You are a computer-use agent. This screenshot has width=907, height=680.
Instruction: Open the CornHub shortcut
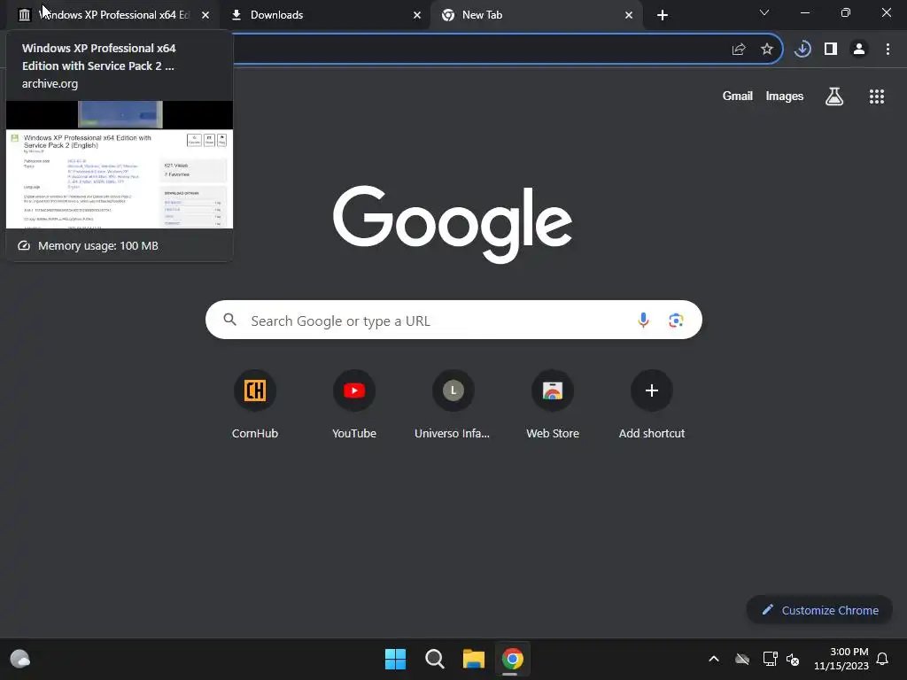click(x=255, y=405)
